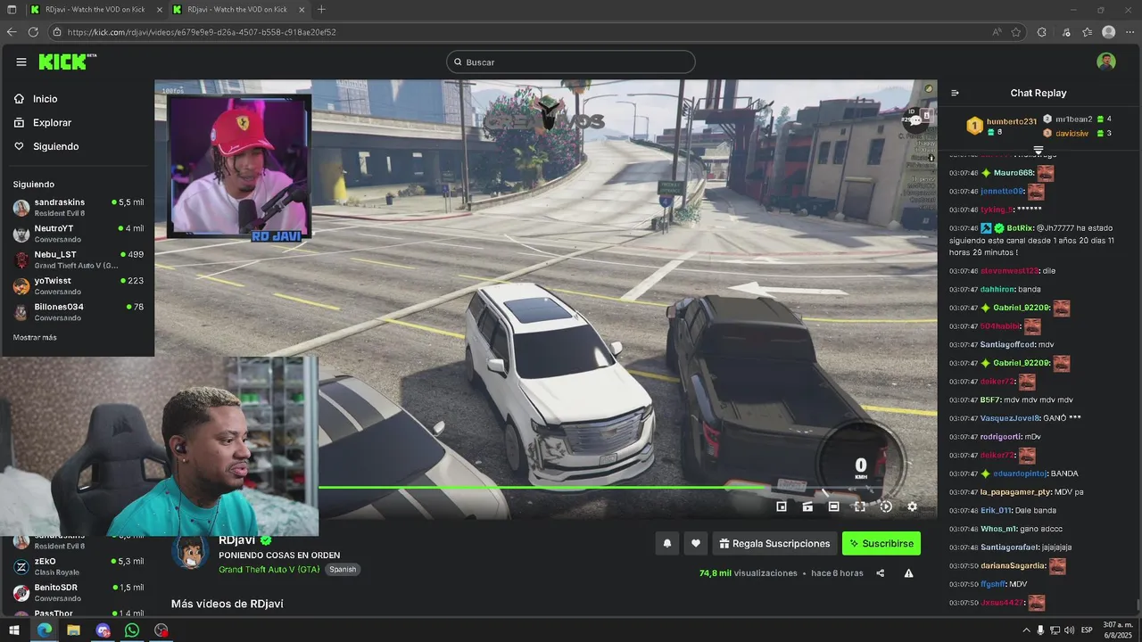
Task: Click Regala Suscripciones button
Action: pyautogui.click(x=774, y=543)
